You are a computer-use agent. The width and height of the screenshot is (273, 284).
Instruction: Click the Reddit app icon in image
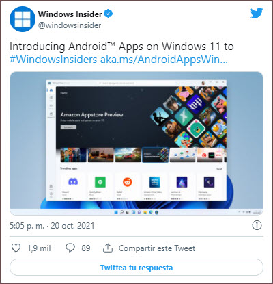(x=128, y=182)
